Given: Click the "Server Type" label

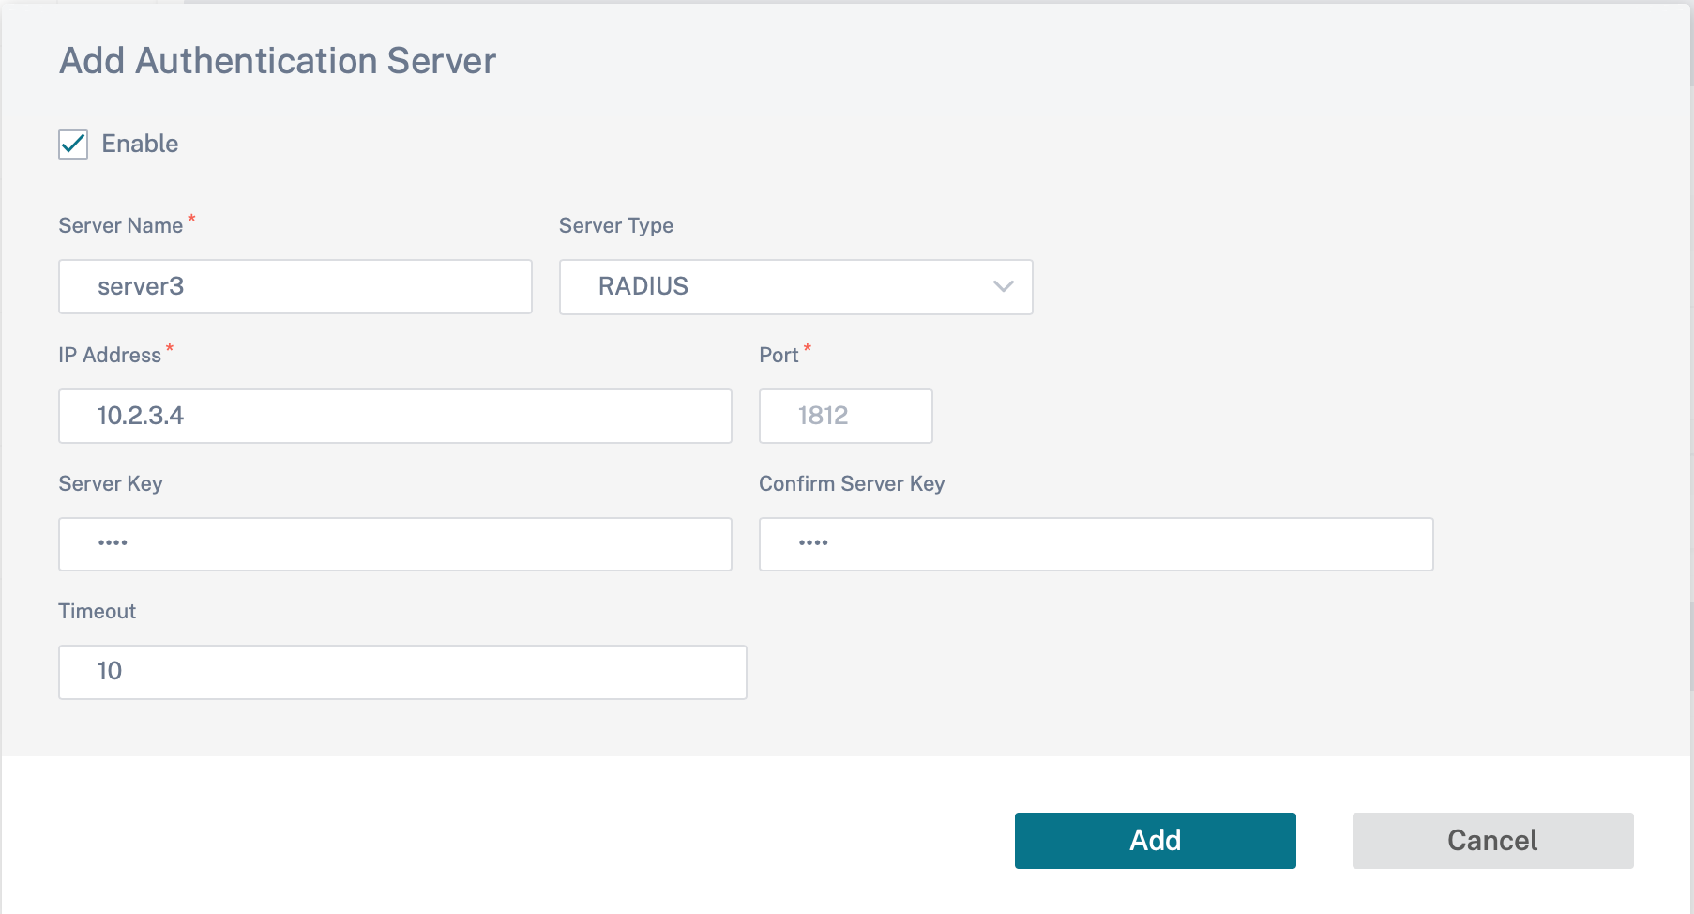Looking at the screenshot, I should pyautogui.click(x=616, y=226).
